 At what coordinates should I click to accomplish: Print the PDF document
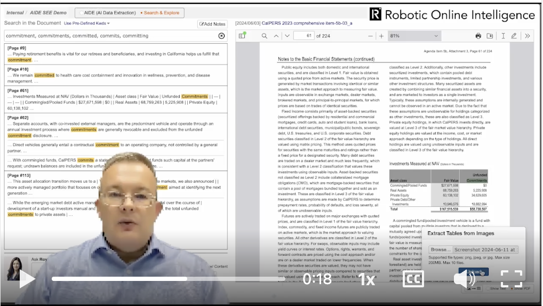478,36
